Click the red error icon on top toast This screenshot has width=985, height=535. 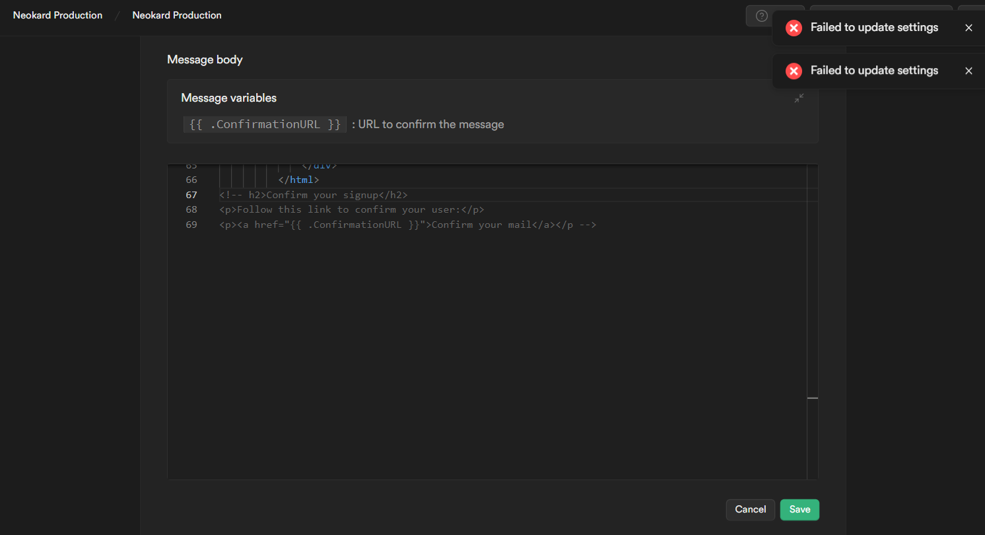794,28
